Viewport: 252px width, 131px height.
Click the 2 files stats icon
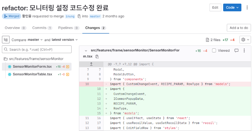208,40
